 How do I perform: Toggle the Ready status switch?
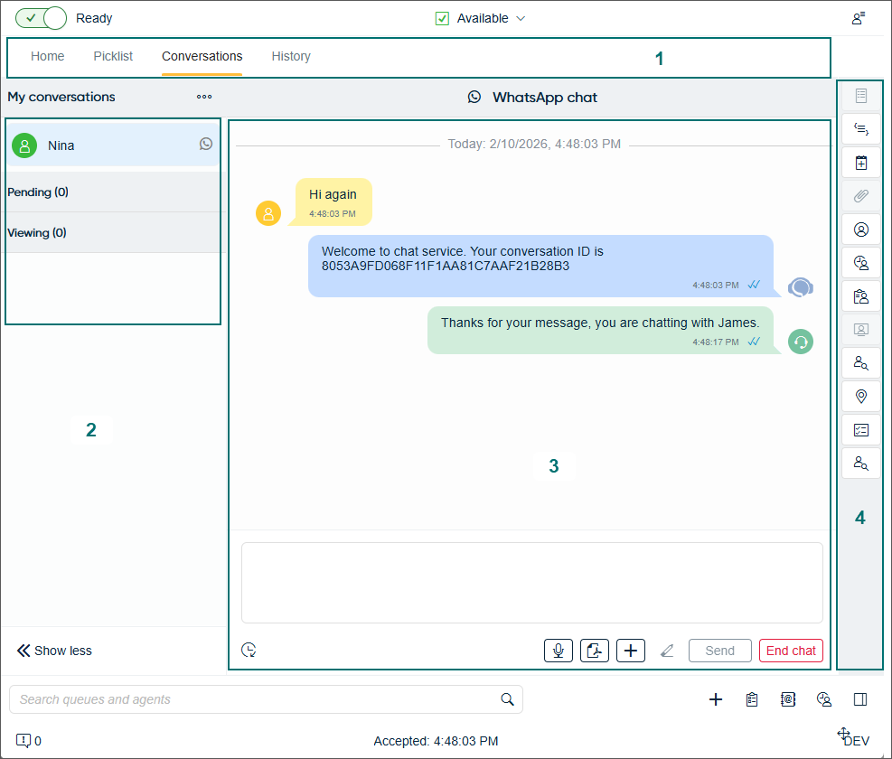(x=41, y=18)
